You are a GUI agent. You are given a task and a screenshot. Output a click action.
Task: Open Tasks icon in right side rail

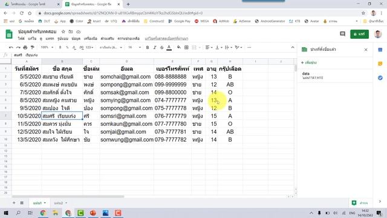pos(380,78)
